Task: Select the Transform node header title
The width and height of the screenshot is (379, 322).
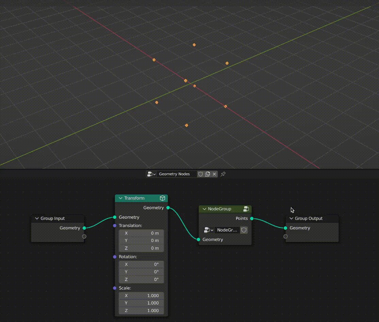Action: (134, 198)
